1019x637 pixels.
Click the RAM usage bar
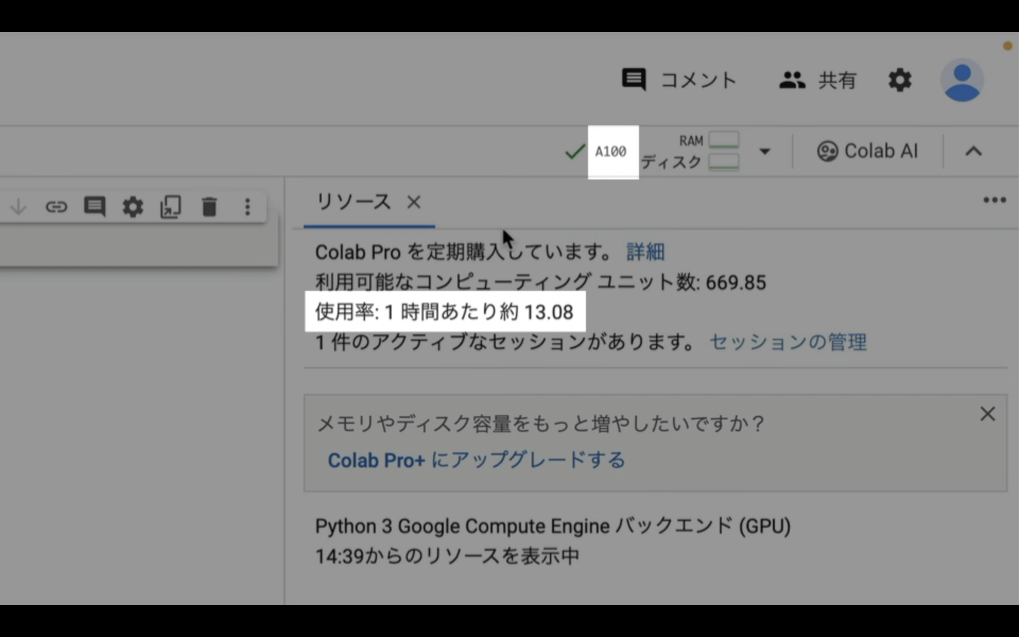(724, 140)
